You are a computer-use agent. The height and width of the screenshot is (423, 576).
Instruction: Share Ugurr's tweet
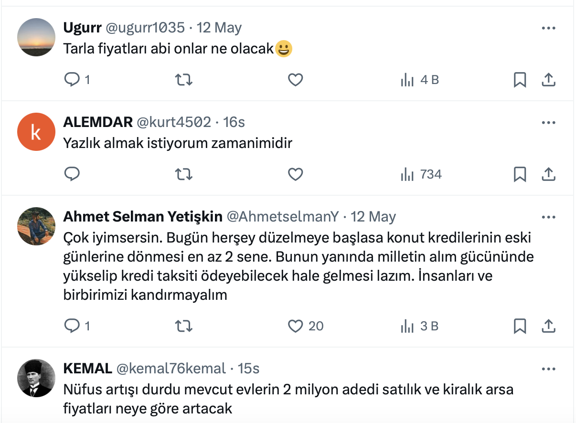click(x=549, y=80)
